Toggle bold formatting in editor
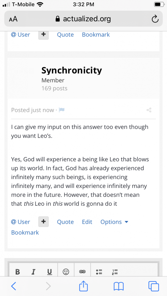Viewport: 167px width, 296px height. (18, 272)
